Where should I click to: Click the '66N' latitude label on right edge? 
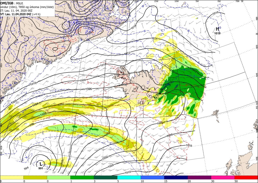(256, 47)
